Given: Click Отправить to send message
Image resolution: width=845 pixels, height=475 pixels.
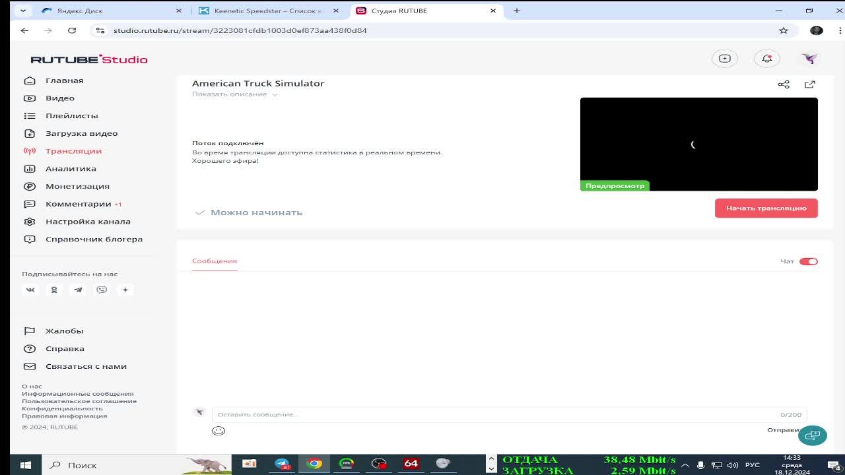Looking at the screenshot, I should point(785,430).
